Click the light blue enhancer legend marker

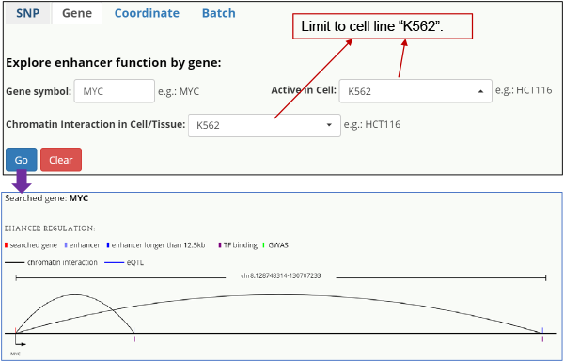[x=66, y=245]
